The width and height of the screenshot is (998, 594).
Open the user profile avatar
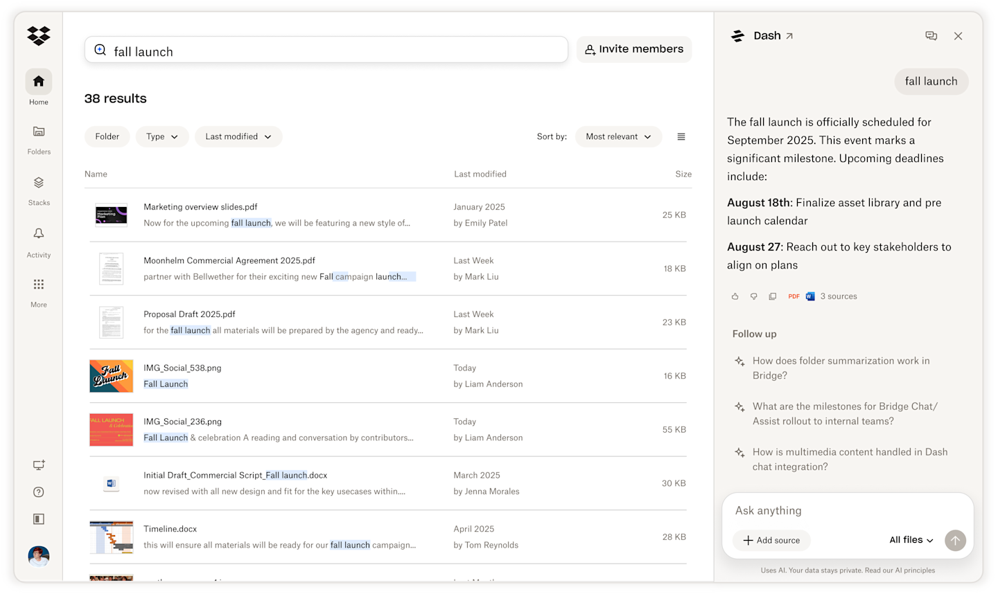(x=39, y=556)
